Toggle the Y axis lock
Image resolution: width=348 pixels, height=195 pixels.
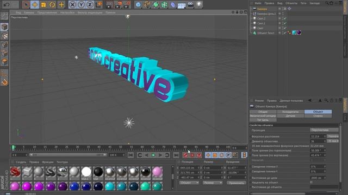pyautogui.click(x=81, y=5)
